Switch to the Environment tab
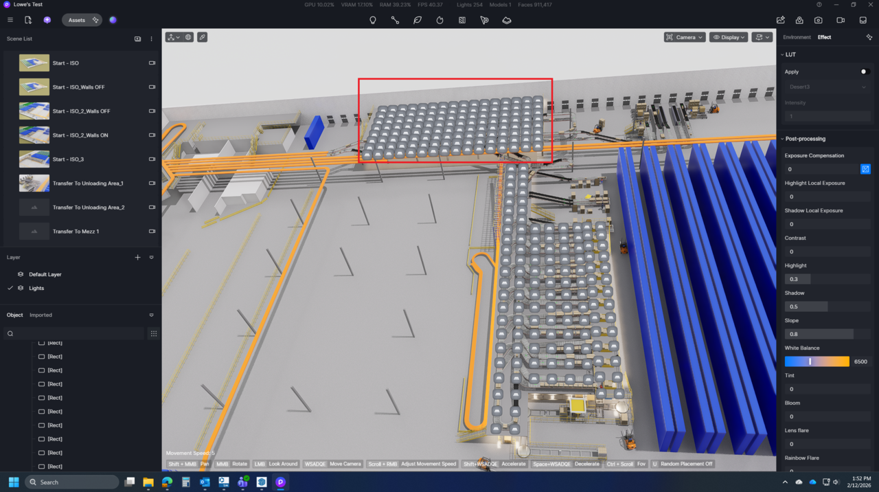 click(797, 37)
